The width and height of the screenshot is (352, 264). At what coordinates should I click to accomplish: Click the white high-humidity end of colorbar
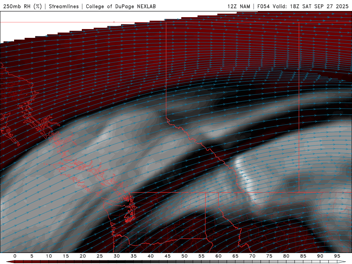coord(341,262)
